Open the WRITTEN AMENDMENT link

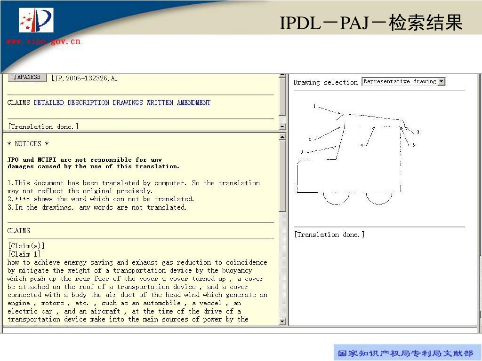tap(178, 102)
